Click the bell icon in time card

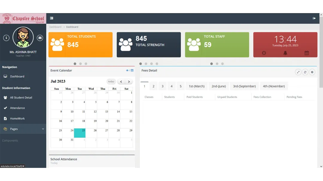pos(285,53)
